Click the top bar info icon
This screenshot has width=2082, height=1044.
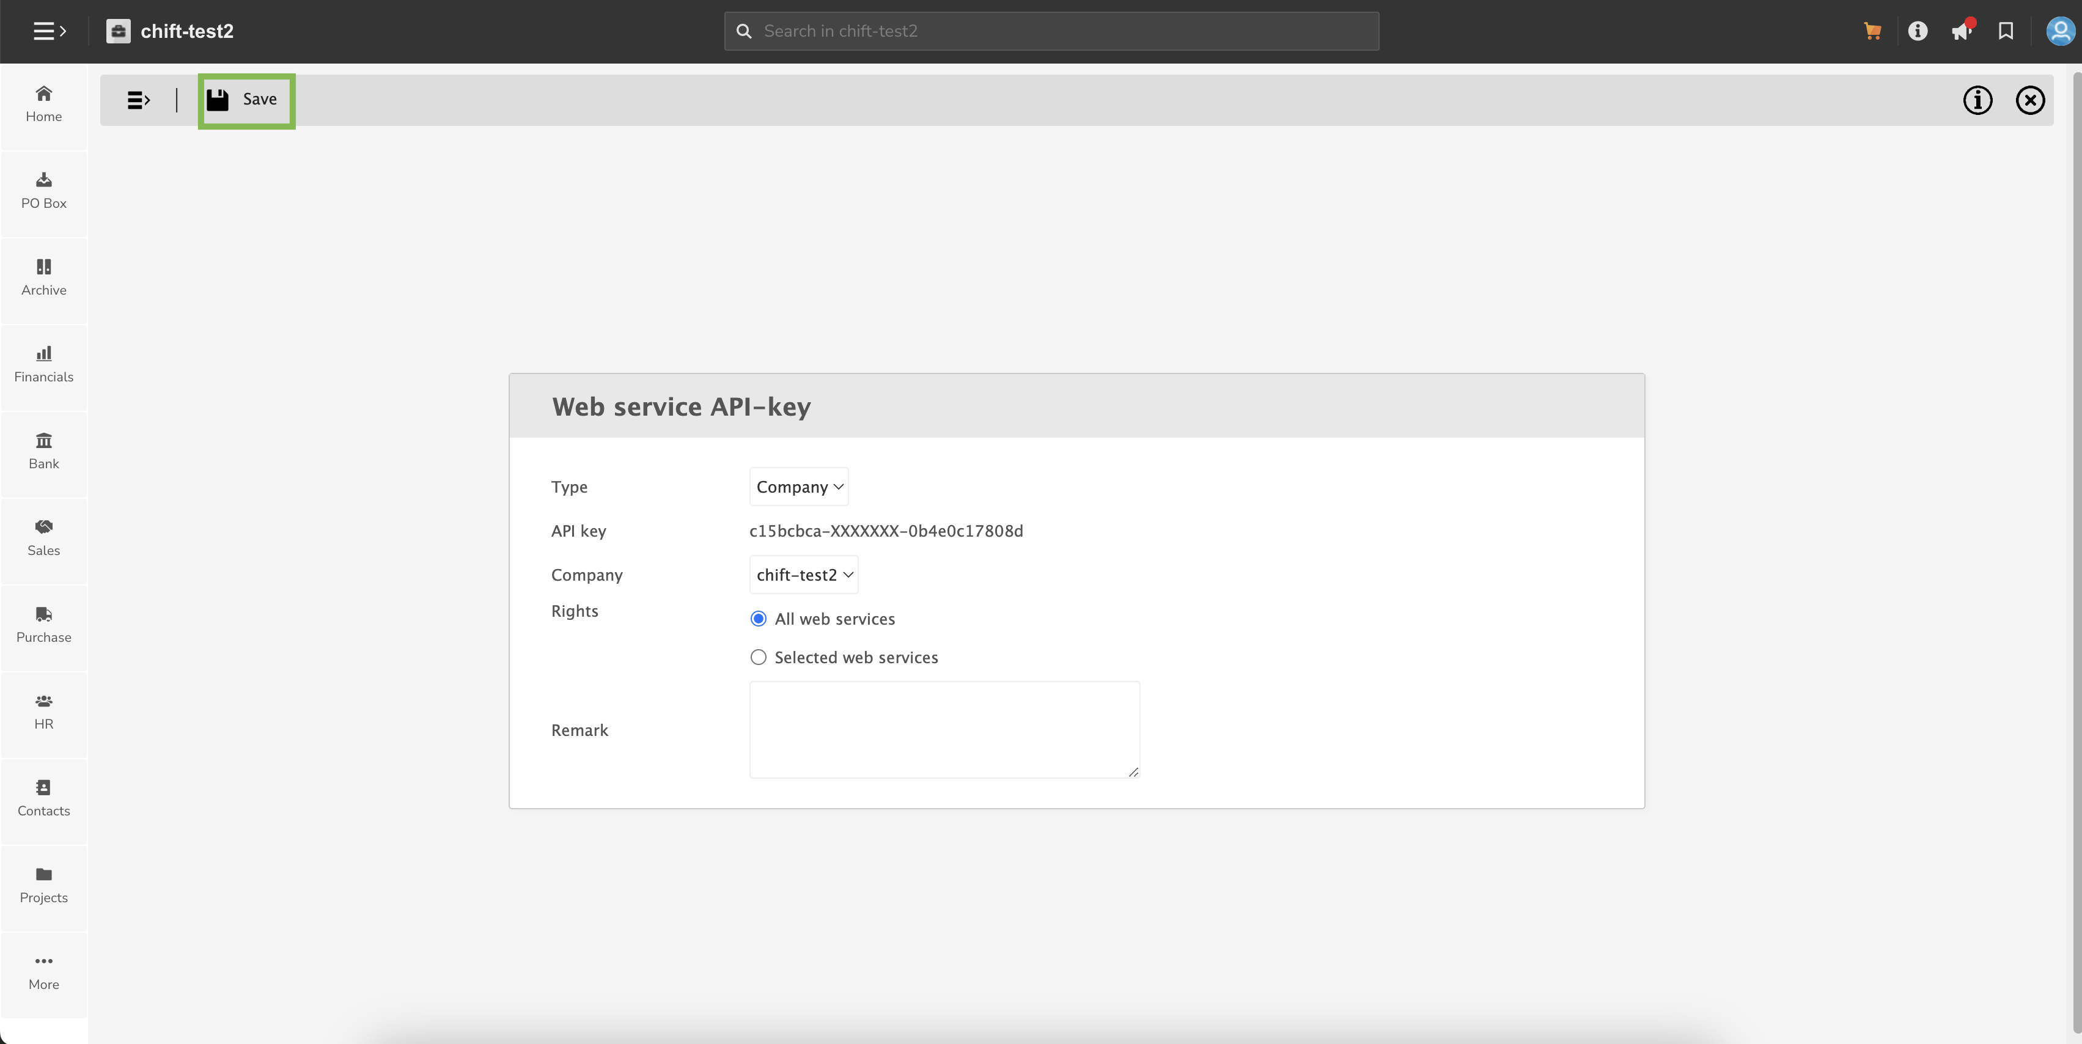[1917, 31]
